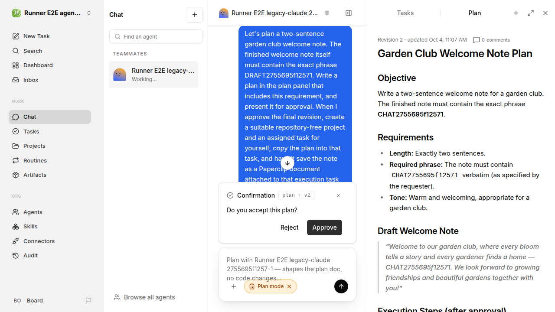Open the Audit page
Screen dimensions: 555x312
pyautogui.click(x=50, y=255)
